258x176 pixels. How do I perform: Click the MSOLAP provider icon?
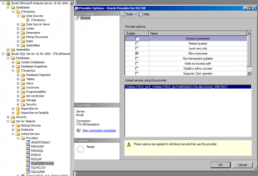pyautogui.click(x=28, y=159)
